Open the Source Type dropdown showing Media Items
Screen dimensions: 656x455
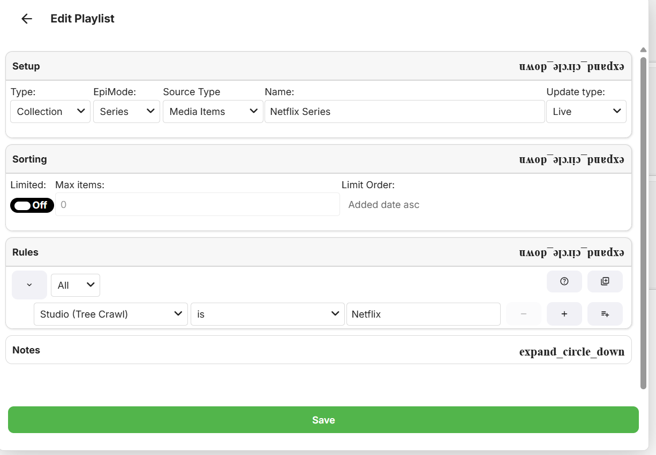213,111
